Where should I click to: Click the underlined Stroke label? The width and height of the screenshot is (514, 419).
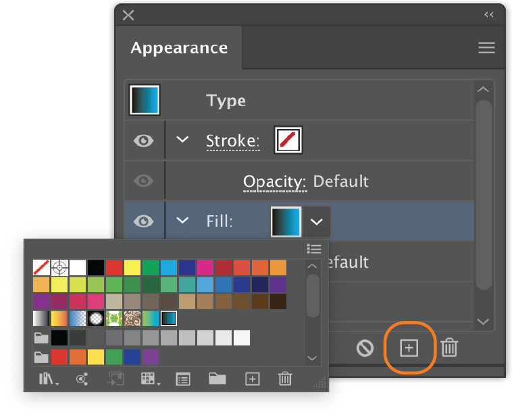[x=233, y=142]
